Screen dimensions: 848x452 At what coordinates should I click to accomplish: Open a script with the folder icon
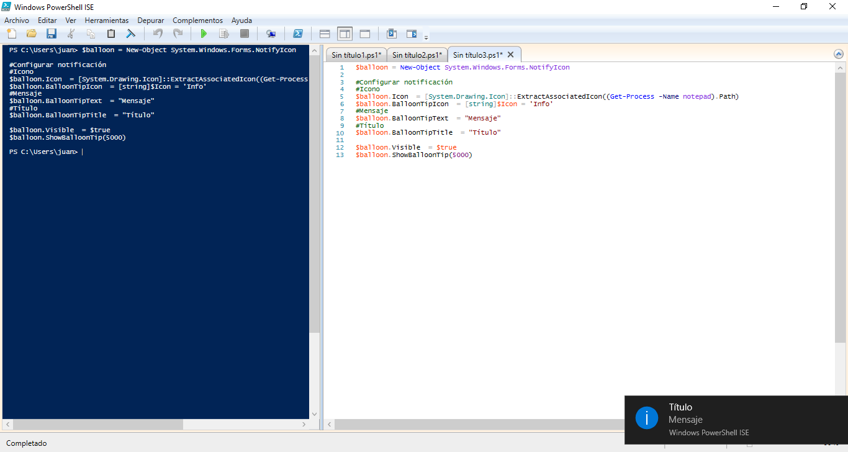pyautogui.click(x=31, y=34)
